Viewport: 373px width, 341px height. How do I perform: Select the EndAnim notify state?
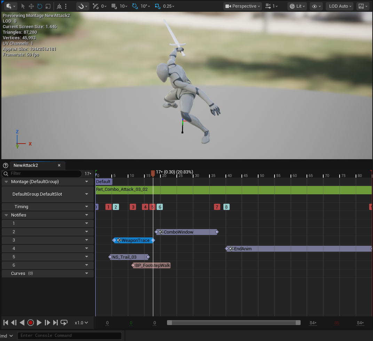coord(299,249)
